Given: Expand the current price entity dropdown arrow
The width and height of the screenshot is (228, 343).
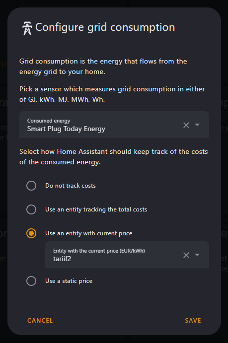Looking at the screenshot, I should (197, 255).
